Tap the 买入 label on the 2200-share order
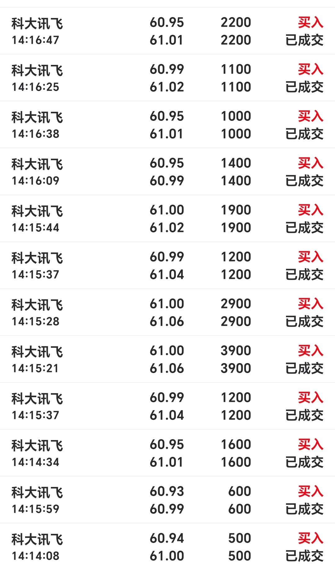The height and width of the screenshot is (564, 335). 310,23
